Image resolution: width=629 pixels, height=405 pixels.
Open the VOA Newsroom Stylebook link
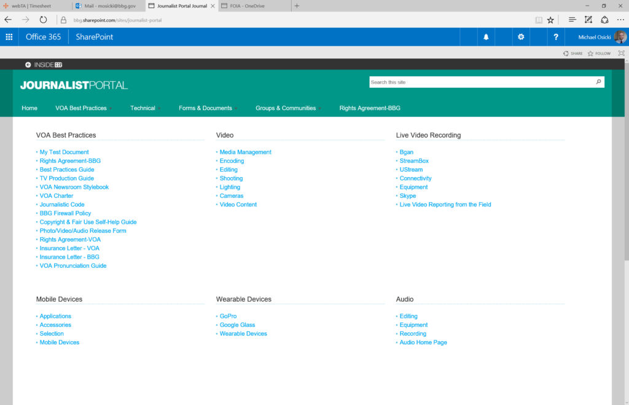(74, 187)
